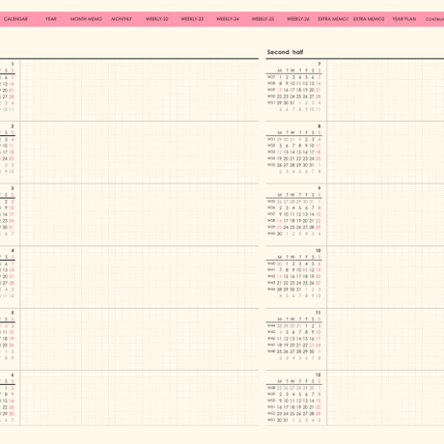Switch to the YEAR tab
The image size is (444, 444).
[51, 19]
